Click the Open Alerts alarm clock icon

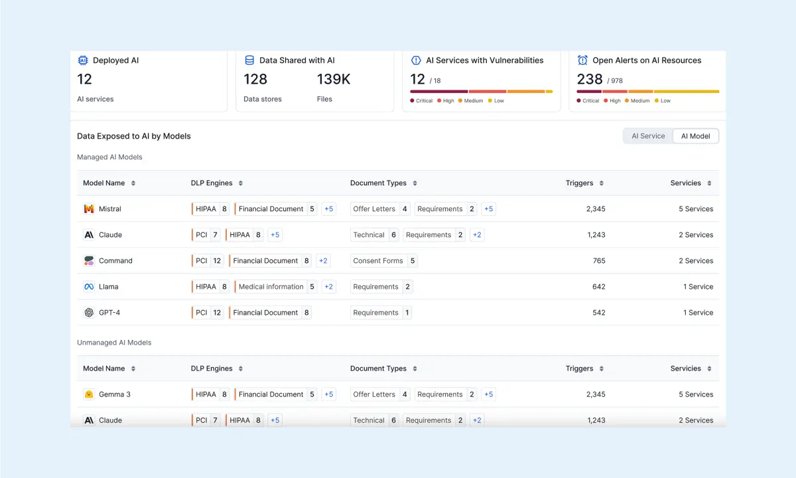point(582,60)
